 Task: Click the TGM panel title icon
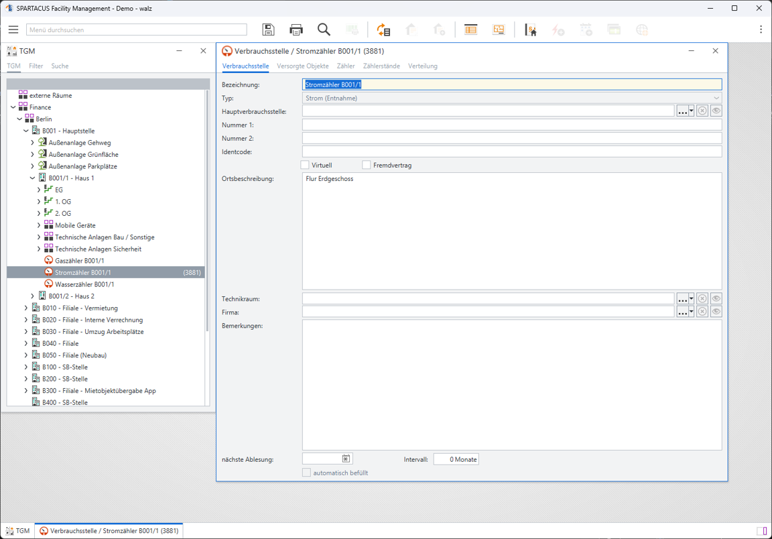(12, 51)
